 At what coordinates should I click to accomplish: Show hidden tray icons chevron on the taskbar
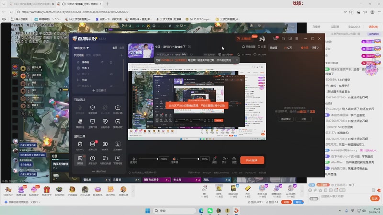340,211
